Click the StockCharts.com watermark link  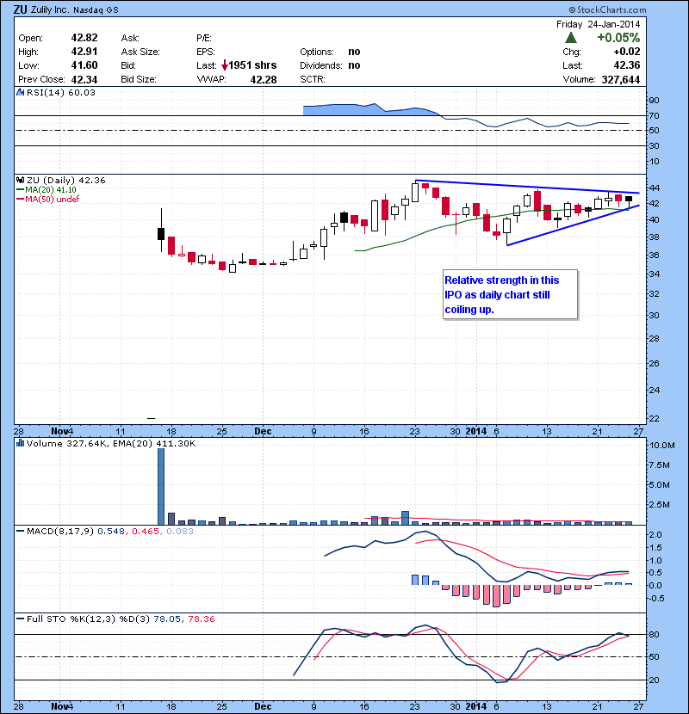(x=607, y=9)
